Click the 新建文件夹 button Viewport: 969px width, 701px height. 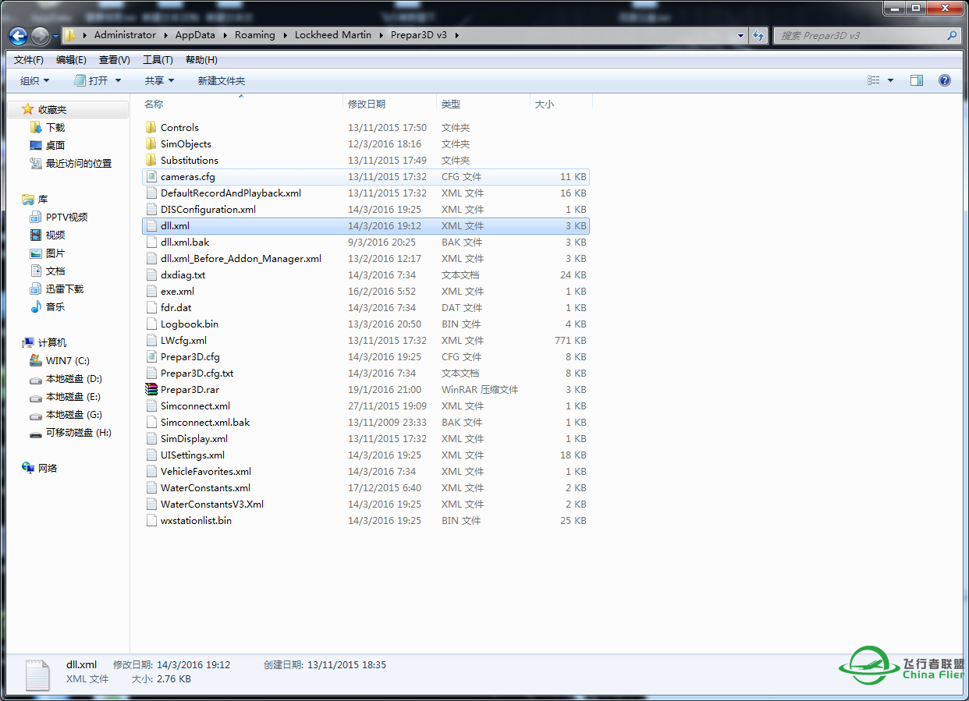pyautogui.click(x=221, y=81)
